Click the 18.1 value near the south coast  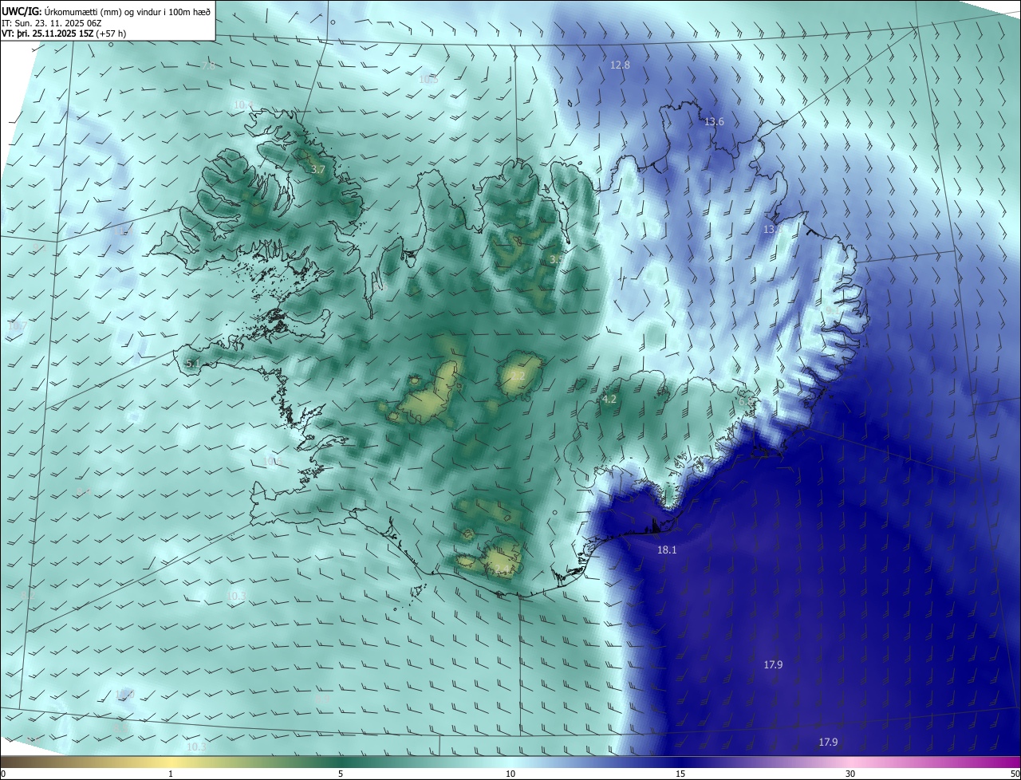pos(667,550)
